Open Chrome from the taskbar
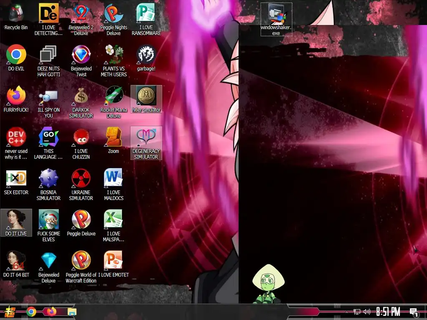The image size is (427, 320). coord(31,312)
